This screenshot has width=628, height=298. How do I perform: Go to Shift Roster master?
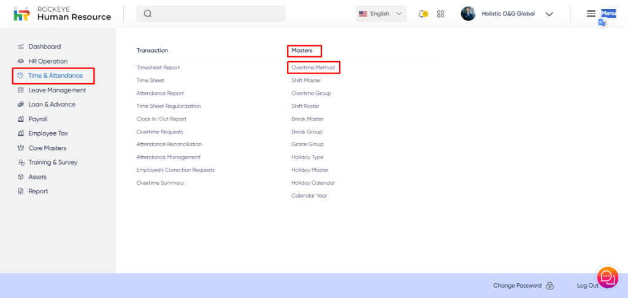point(305,106)
